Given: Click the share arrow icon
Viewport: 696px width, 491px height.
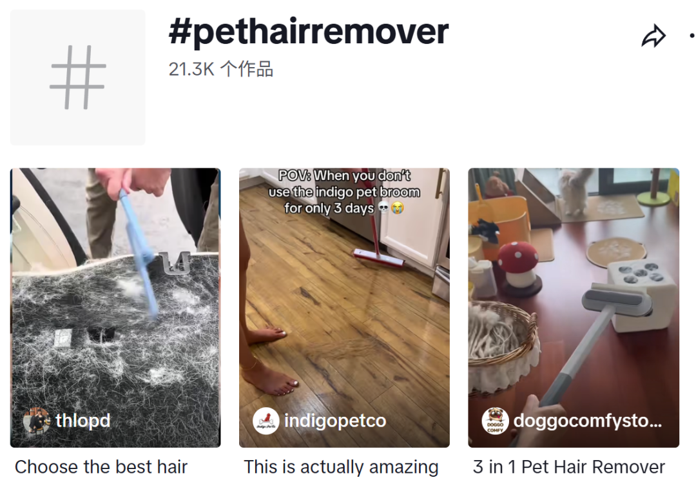Looking at the screenshot, I should pos(653,36).
